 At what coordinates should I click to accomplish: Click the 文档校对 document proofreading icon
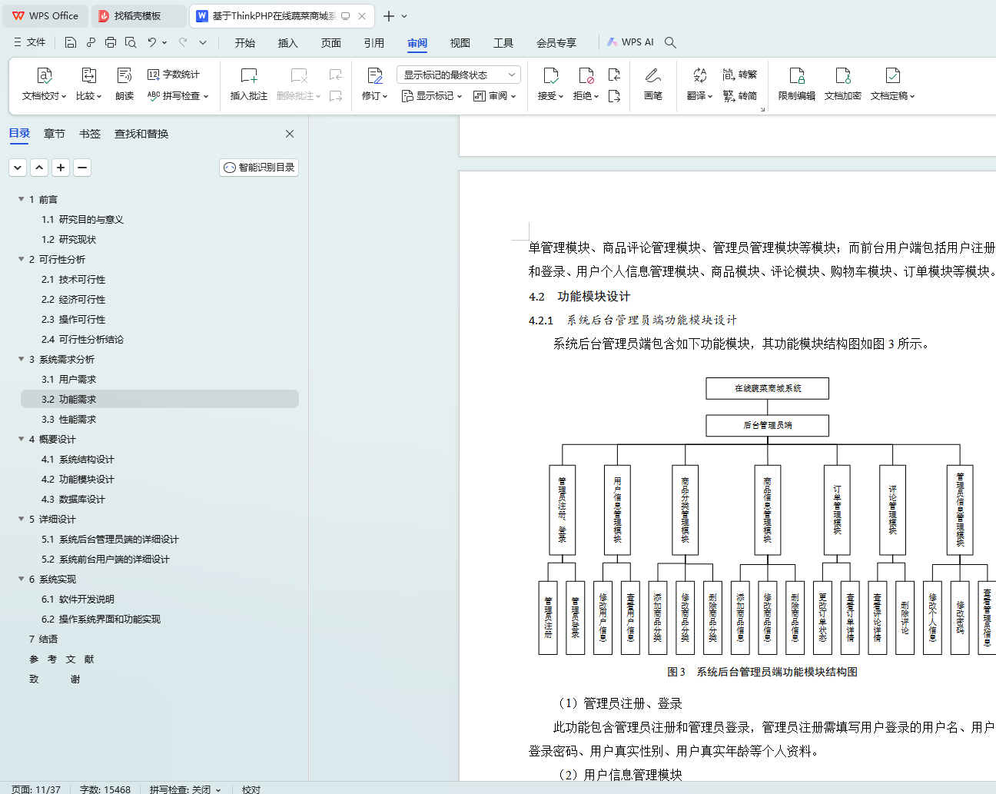coord(45,75)
